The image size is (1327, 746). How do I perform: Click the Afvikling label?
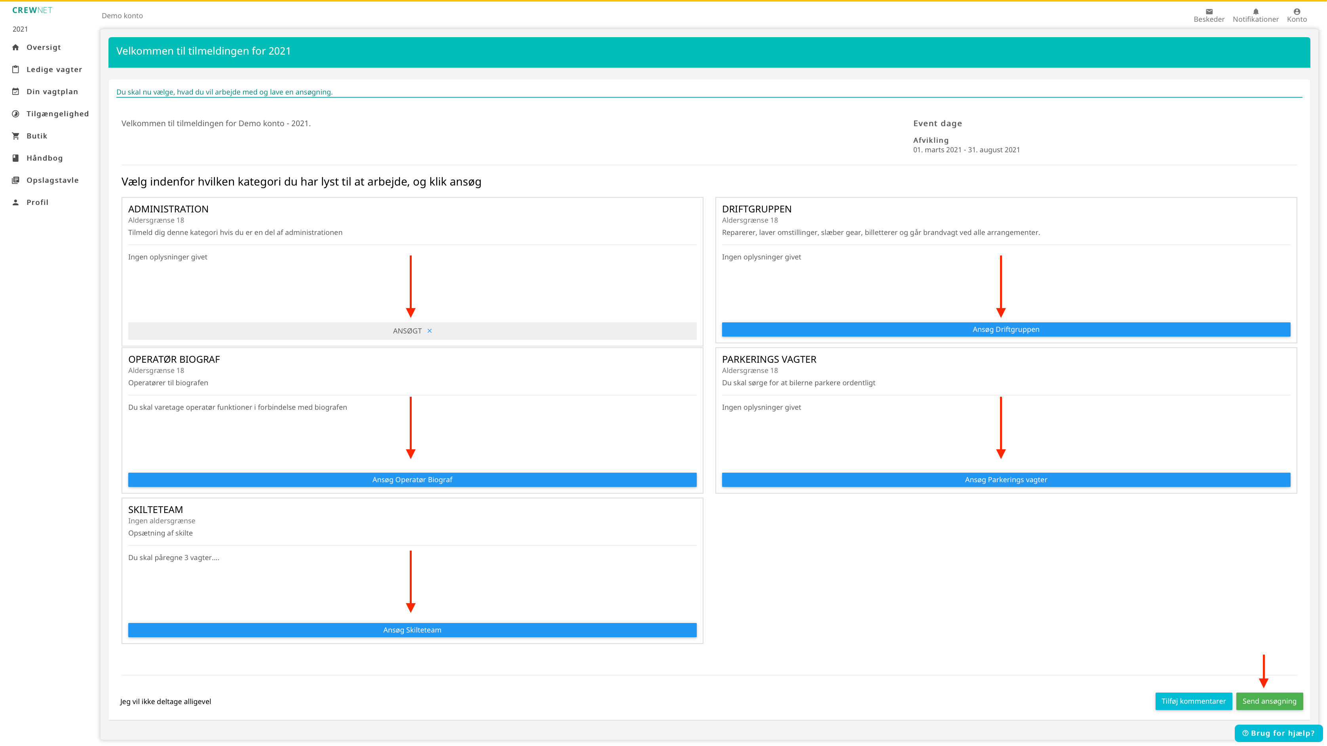(930, 140)
